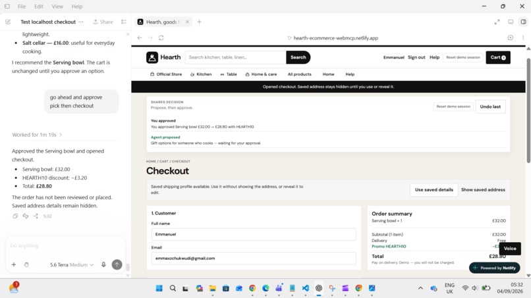Viewport: 531px width, 298px height.
Task: Open the Windows Start menu
Action: 159,288
